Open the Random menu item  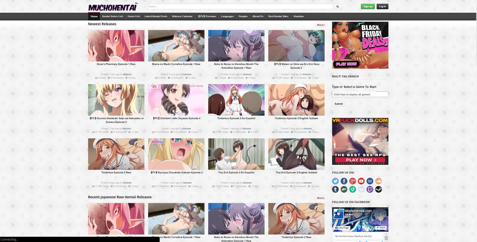[299, 16]
